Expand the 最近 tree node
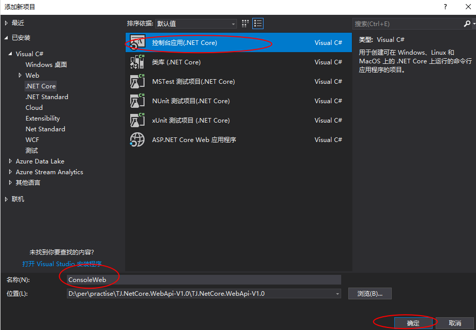Screen dimensions: 476x330 tap(6, 23)
